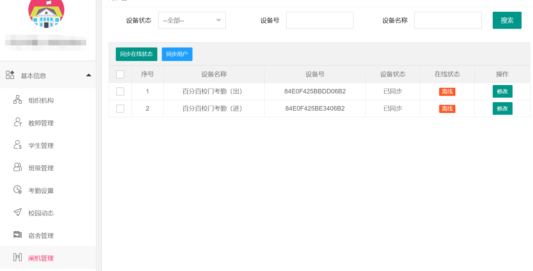The image size is (533, 271).
Task: Open 基本信息 grid icon in sidebar
Action: point(10,75)
